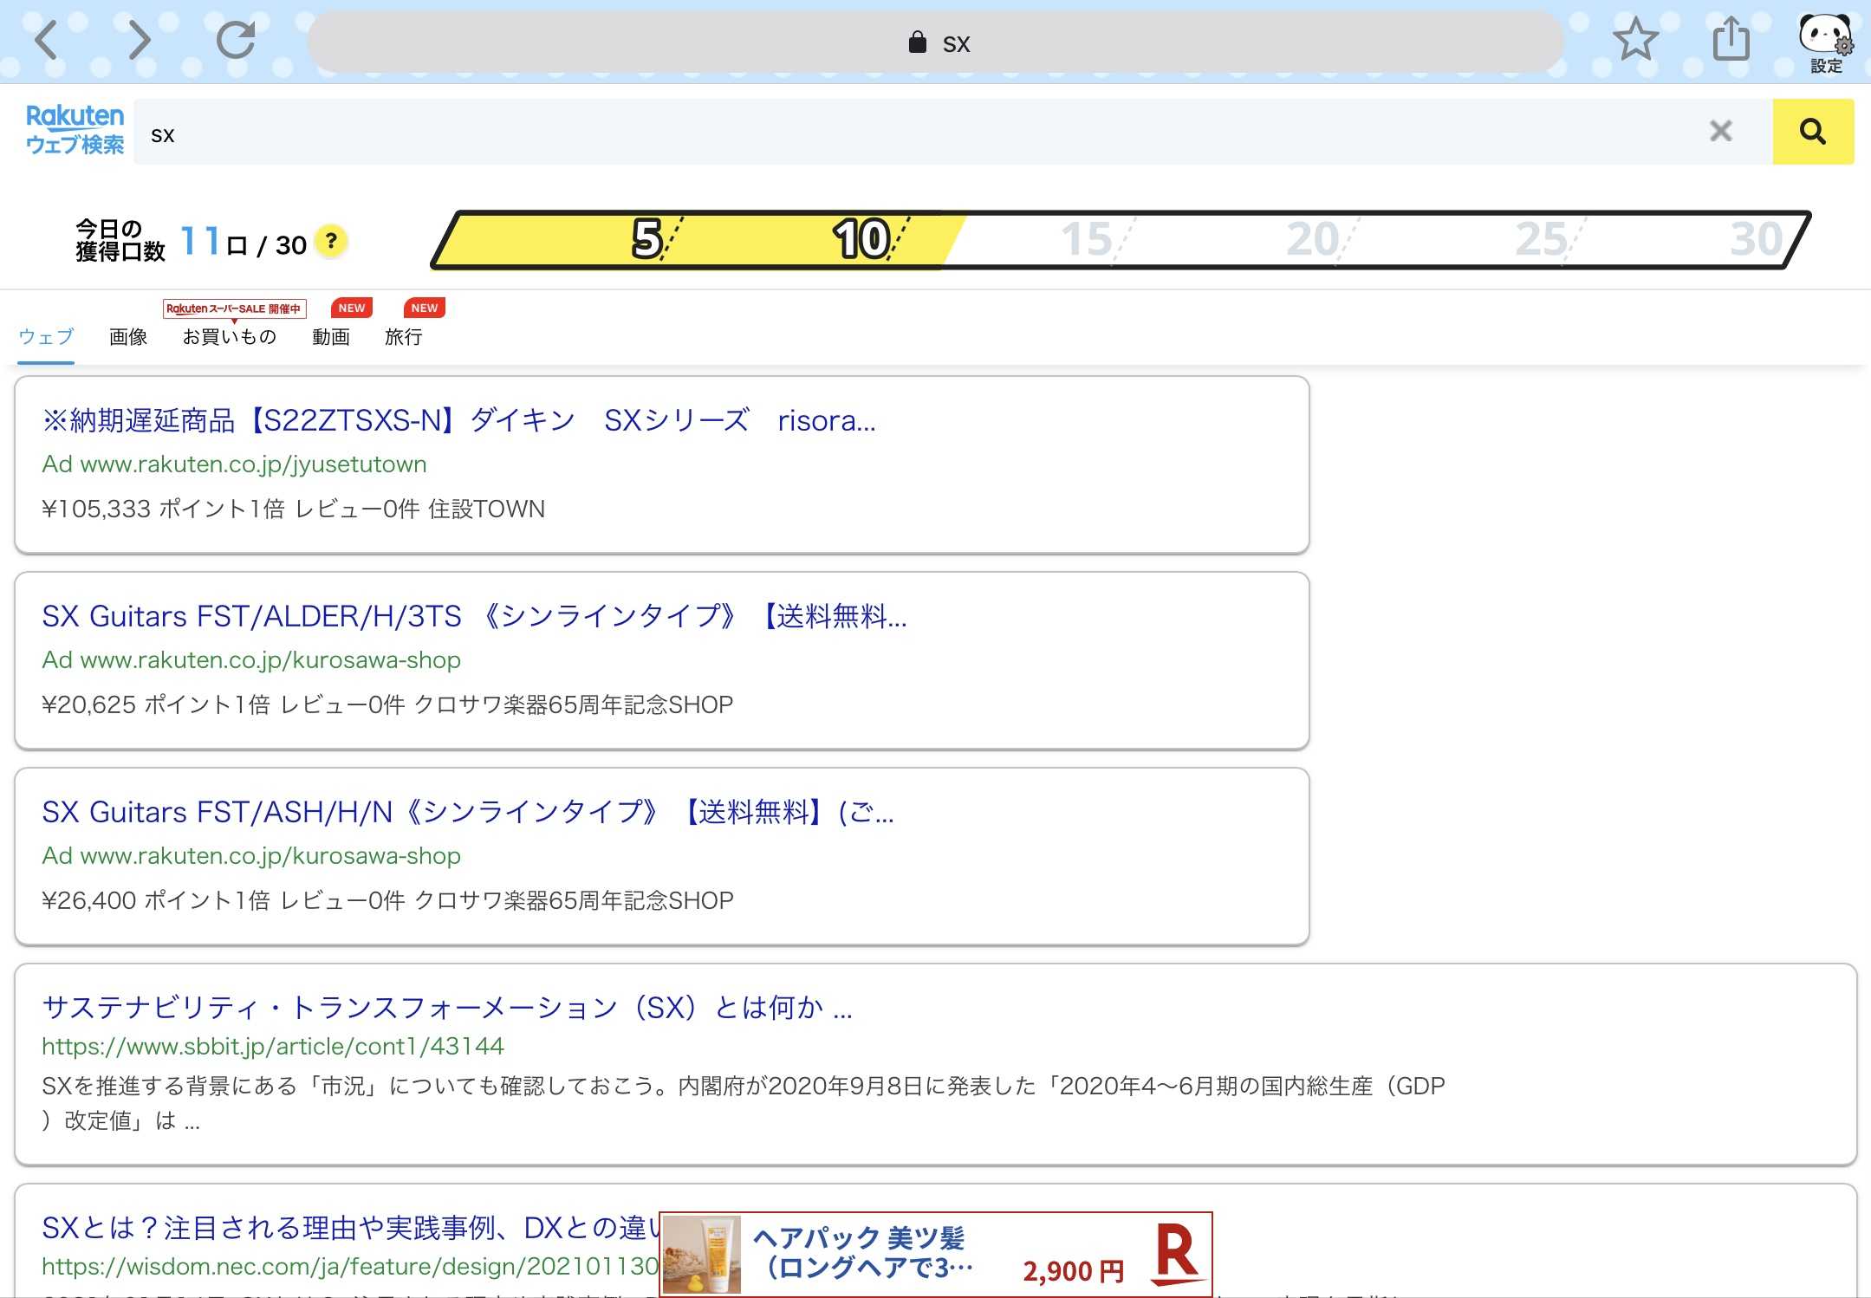Reload the current page
Viewport: 1871px width, 1298px height.
click(x=235, y=40)
